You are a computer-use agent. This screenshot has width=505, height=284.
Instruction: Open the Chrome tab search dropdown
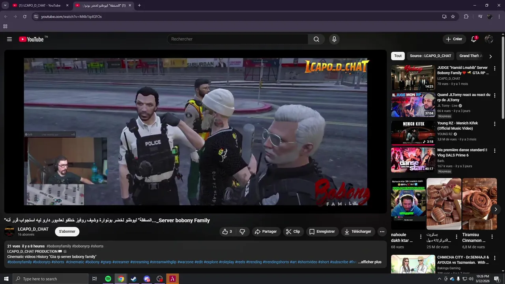[5, 6]
